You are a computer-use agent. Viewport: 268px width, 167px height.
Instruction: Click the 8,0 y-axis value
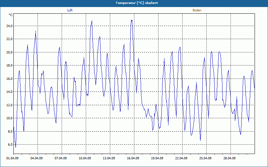[x=10, y=132]
